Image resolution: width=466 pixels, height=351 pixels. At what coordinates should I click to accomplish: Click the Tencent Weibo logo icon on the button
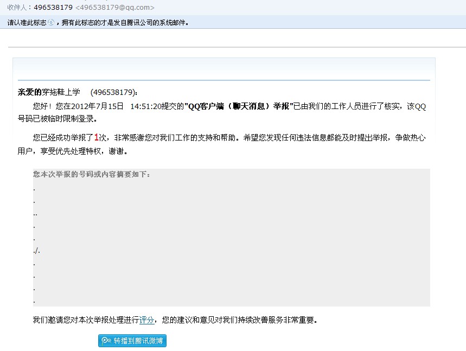pyautogui.click(x=106, y=341)
